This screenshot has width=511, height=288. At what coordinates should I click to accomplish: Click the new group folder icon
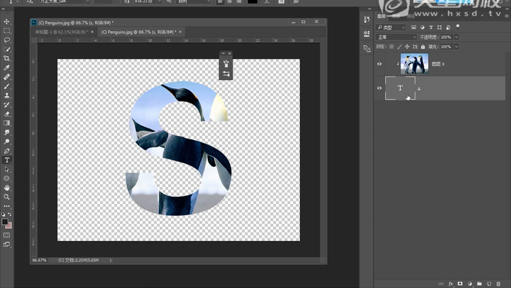pyautogui.click(x=479, y=284)
